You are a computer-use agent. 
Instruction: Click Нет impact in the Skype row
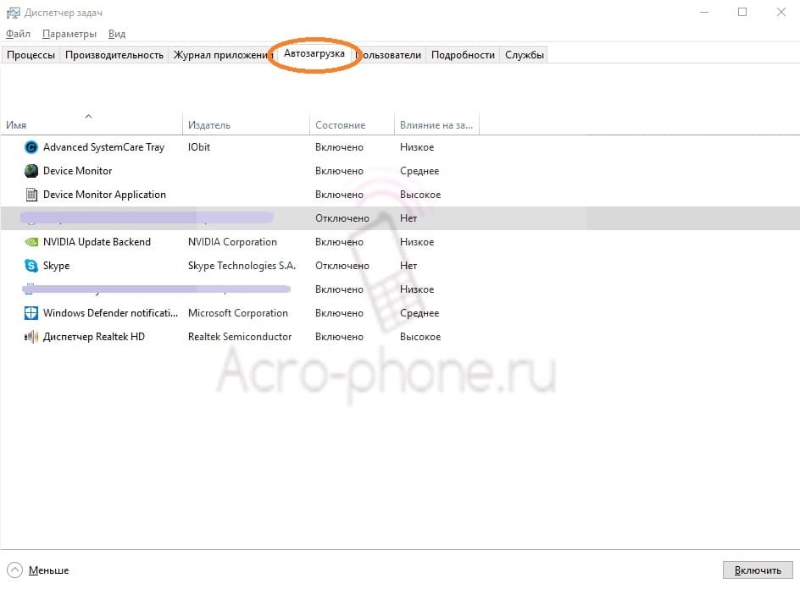408,266
